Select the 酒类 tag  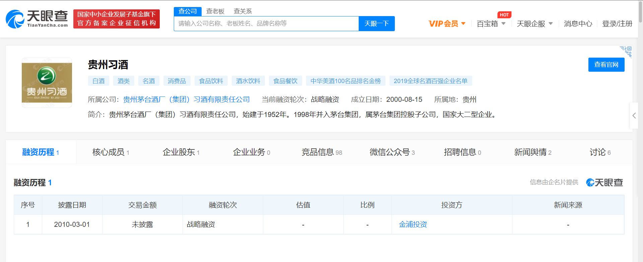(x=124, y=81)
